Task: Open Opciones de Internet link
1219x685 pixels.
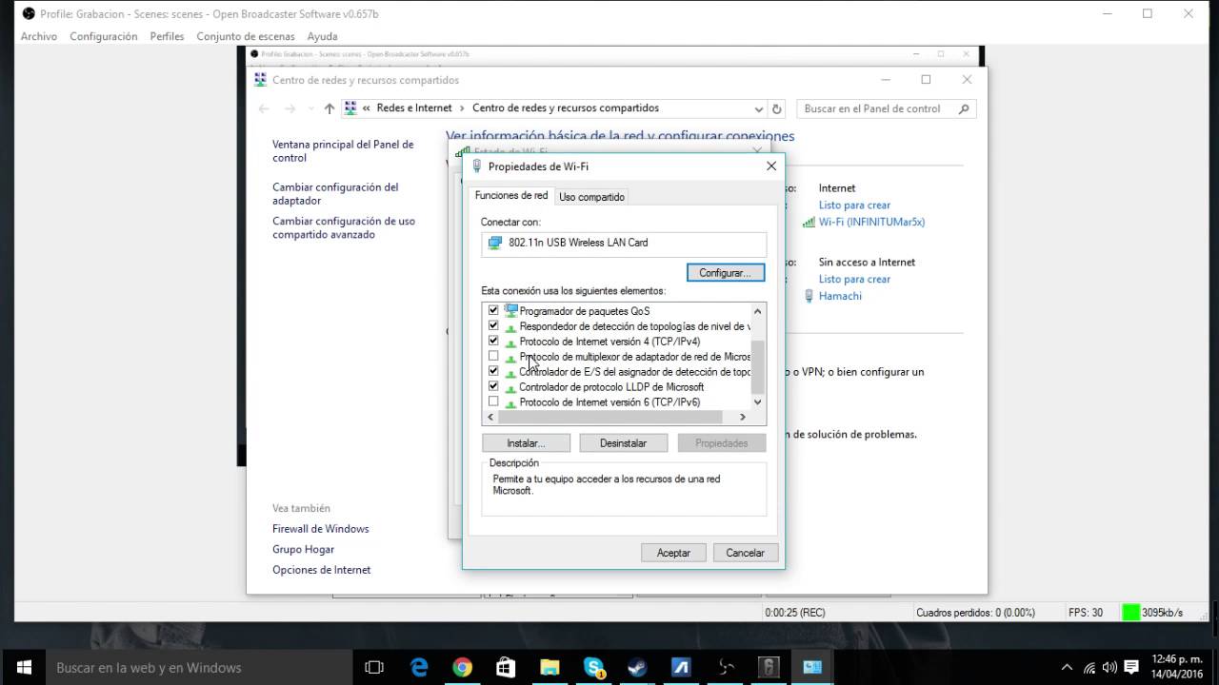Action: tap(321, 570)
